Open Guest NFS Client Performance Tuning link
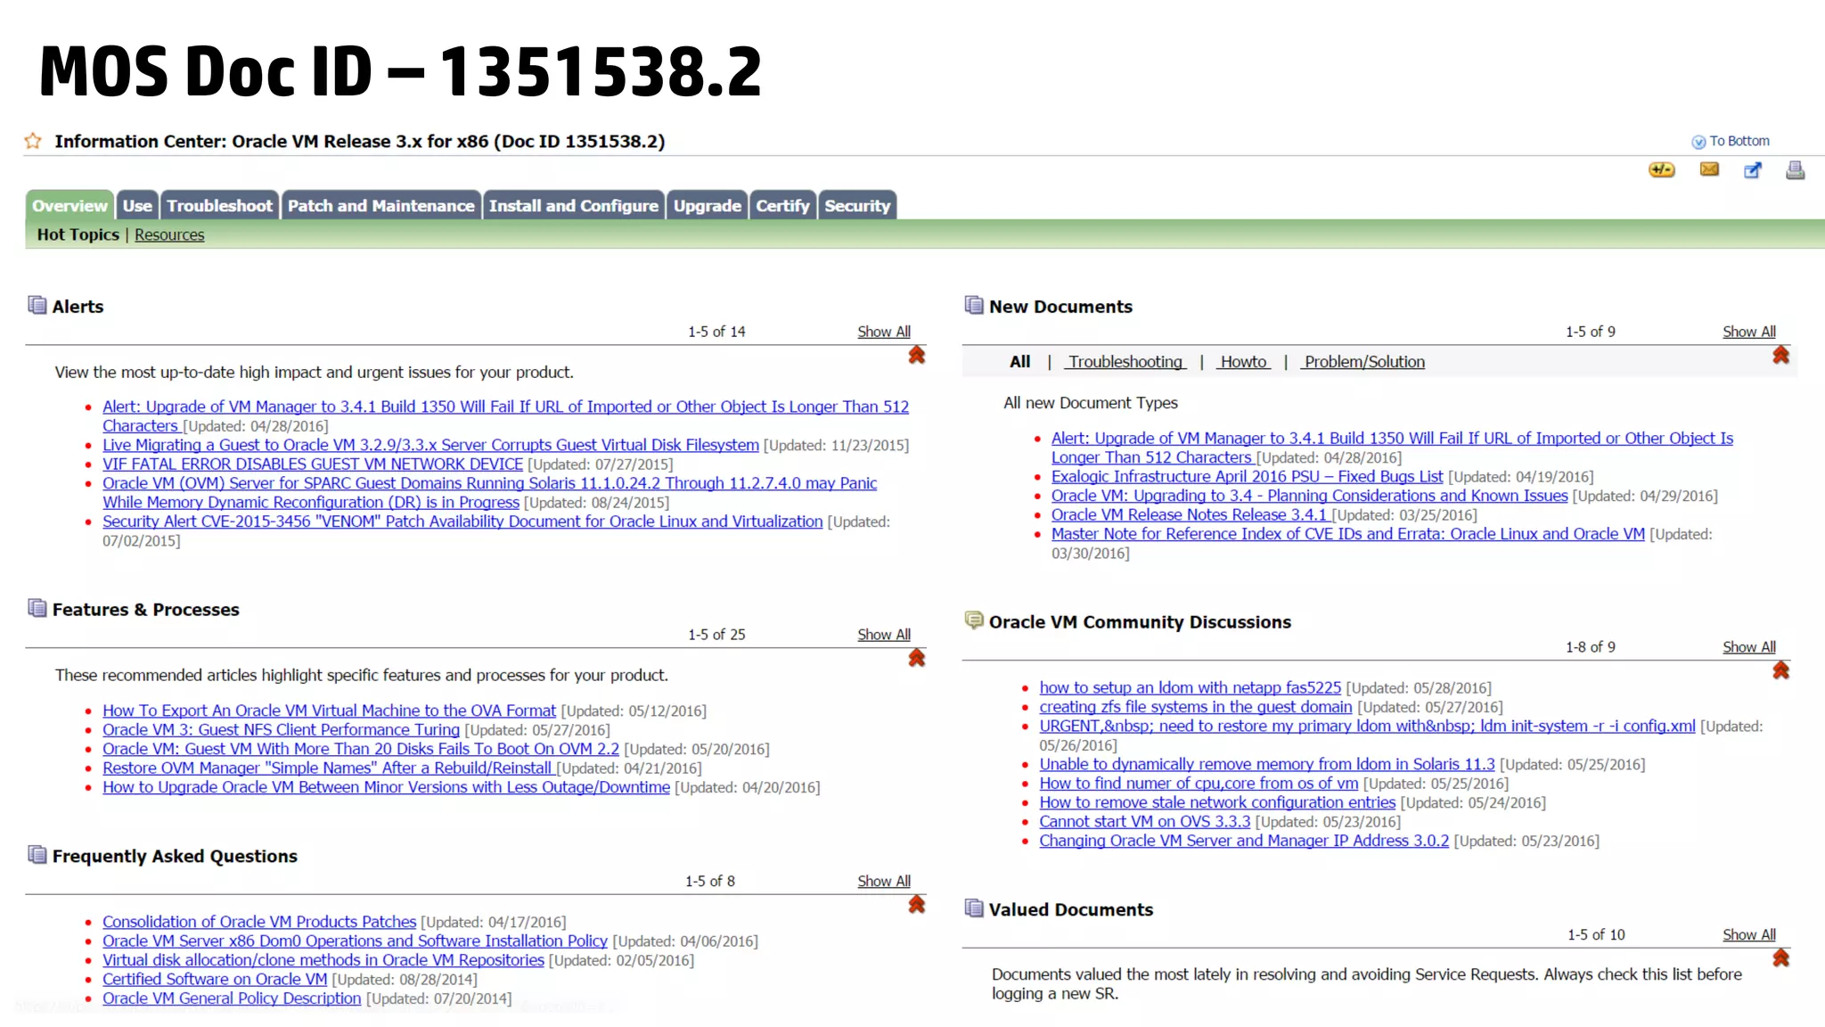The image size is (1825, 1027). click(281, 730)
